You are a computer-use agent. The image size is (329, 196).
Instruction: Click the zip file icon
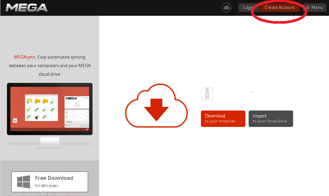pos(207,94)
